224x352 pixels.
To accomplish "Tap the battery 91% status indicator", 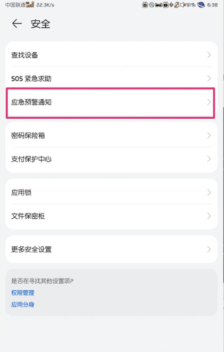I will (191, 5).
